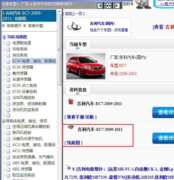Open 充电系统 wiring diagram
The image size is (174, 180).
tap(20, 49)
